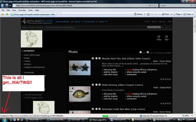The image size is (196, 122).
Task: Open the File menu
Action: tap(3, 10)
